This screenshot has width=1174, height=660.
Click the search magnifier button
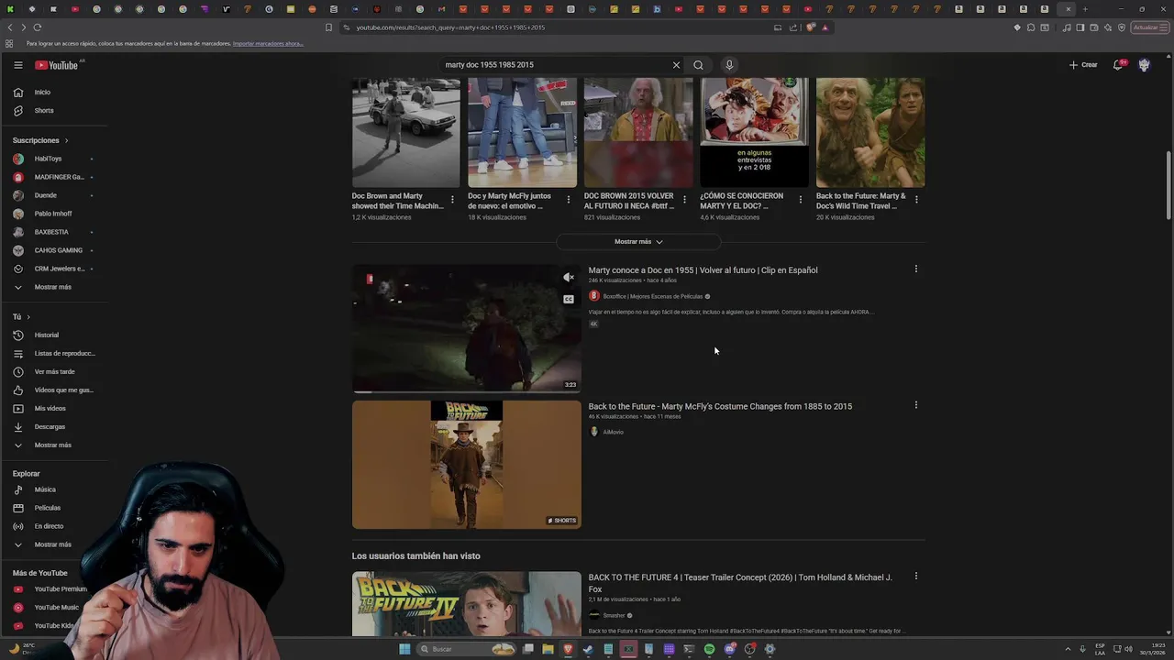point(698,65)
